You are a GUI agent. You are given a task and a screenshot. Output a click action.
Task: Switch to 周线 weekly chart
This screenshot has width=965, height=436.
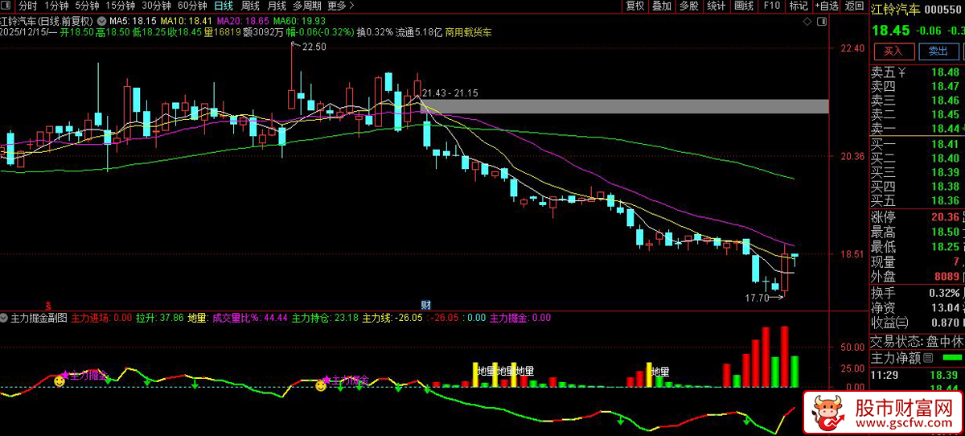coord(250,6)
